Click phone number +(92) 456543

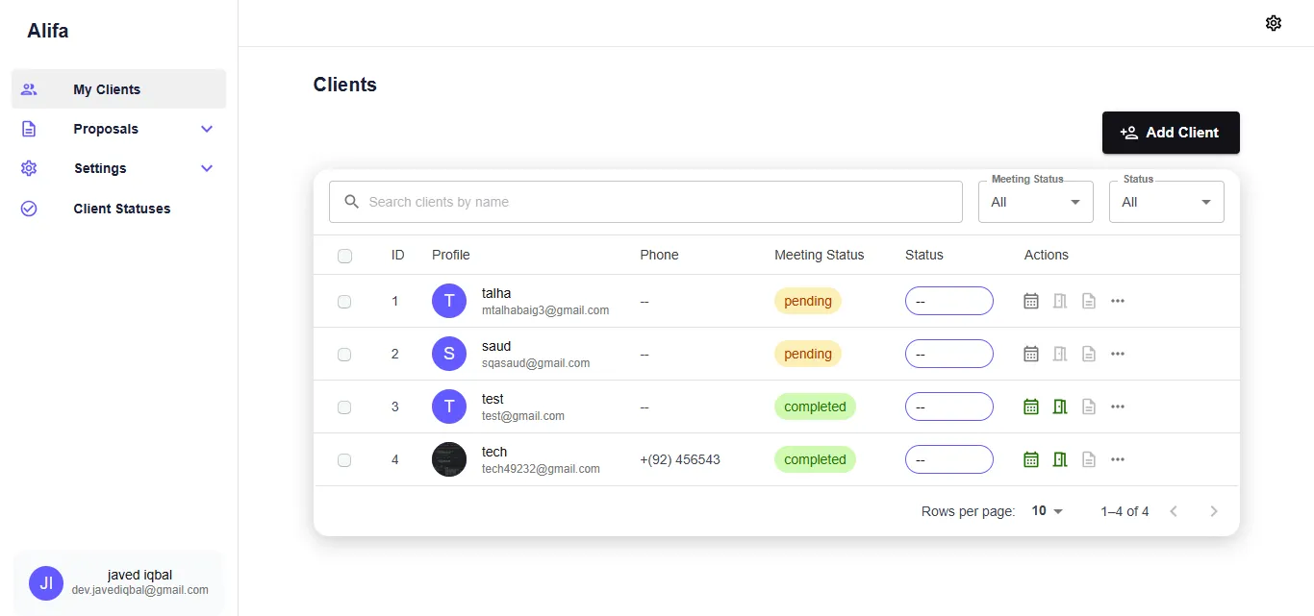pos(680,459)
